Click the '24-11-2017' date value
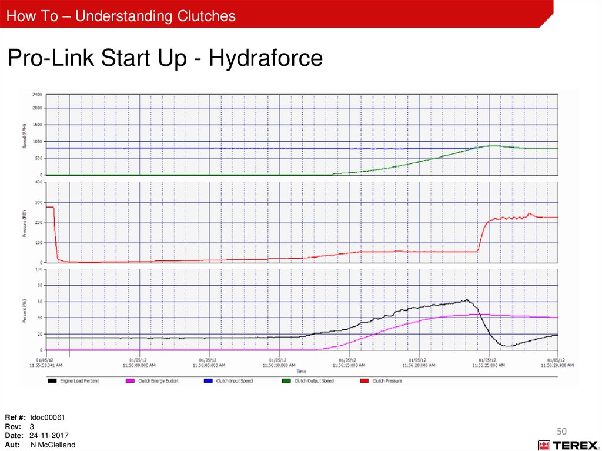Image resolution: width=602 pixels, height=451 pixels. 49,436
